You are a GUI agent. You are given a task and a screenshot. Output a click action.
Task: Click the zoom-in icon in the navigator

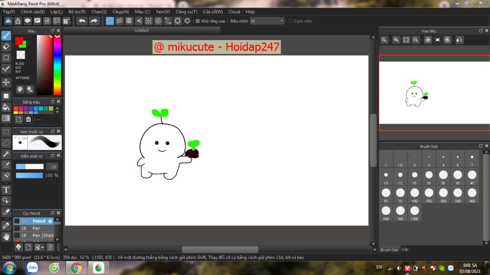tap(396, 40)
